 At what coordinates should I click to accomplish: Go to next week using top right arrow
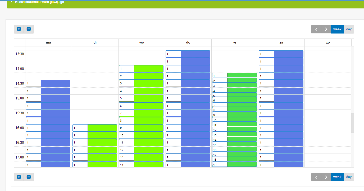click(x=326, y=29)
